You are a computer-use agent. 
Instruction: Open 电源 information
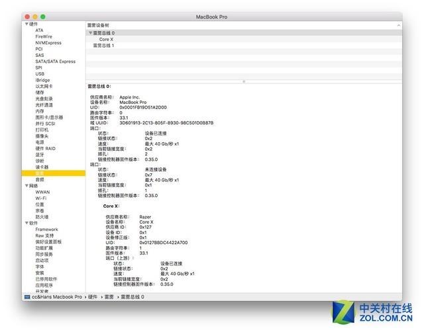(x=40, y=142)
